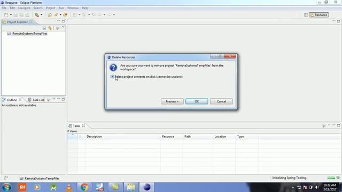Open VLC media player from taskbar
Image resolution: width=342 pixels, height=192 pixels.
(x=69, y=187)
